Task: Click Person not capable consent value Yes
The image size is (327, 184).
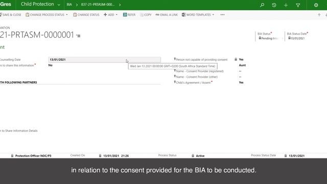Action: (241, 59)
